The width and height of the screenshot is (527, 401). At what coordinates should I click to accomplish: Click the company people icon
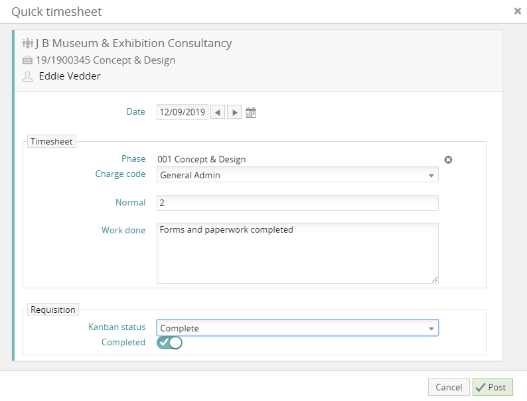[27, 44]
